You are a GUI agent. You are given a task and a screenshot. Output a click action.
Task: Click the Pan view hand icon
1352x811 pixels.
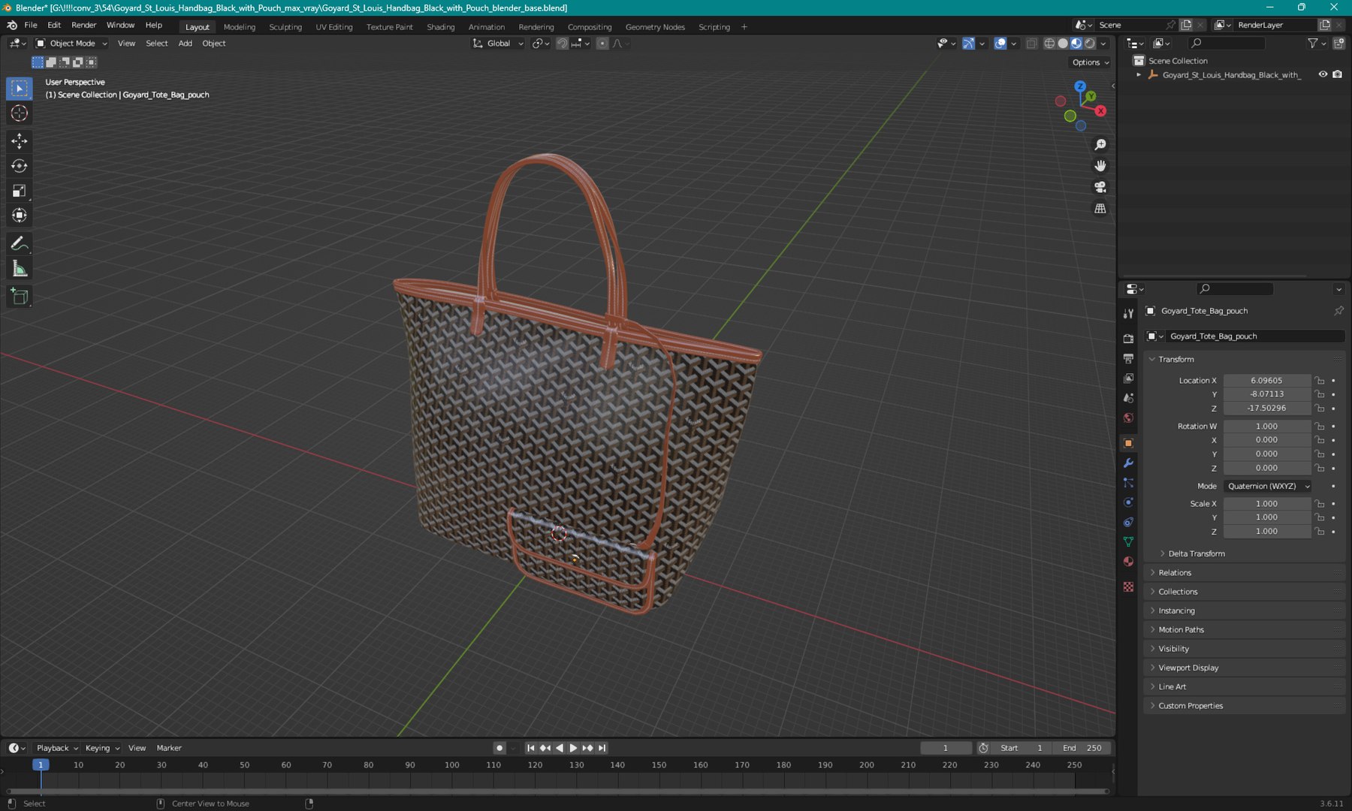coord(1100,166)
